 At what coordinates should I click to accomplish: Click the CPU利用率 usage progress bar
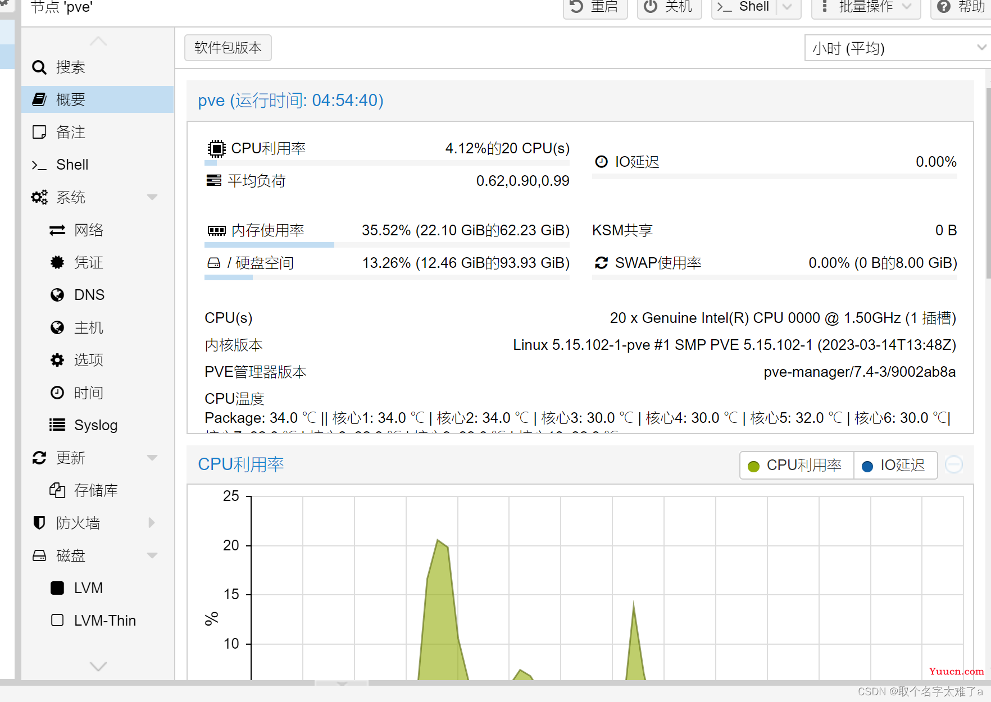coord(387,163)
